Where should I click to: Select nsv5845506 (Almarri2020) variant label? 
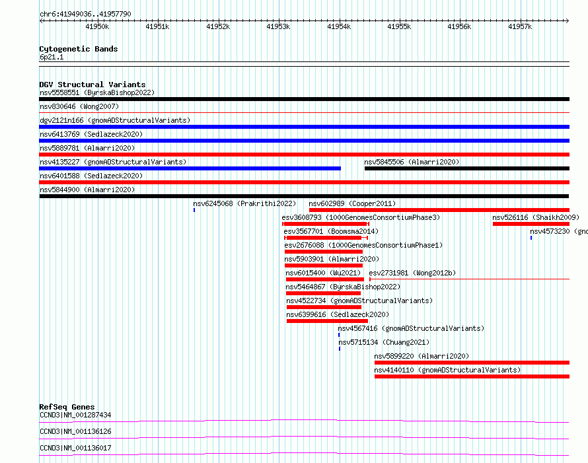pos(412,162)
